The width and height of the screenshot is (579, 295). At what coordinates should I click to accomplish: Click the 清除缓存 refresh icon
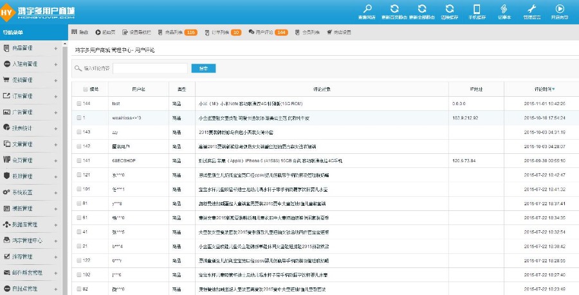[x=450, y=9]
